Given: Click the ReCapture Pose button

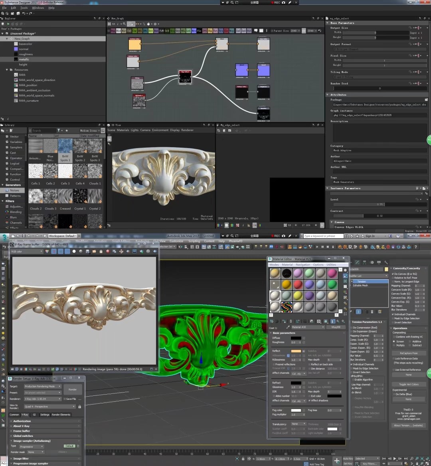Looking at the screenshot, I should [409, 353].
